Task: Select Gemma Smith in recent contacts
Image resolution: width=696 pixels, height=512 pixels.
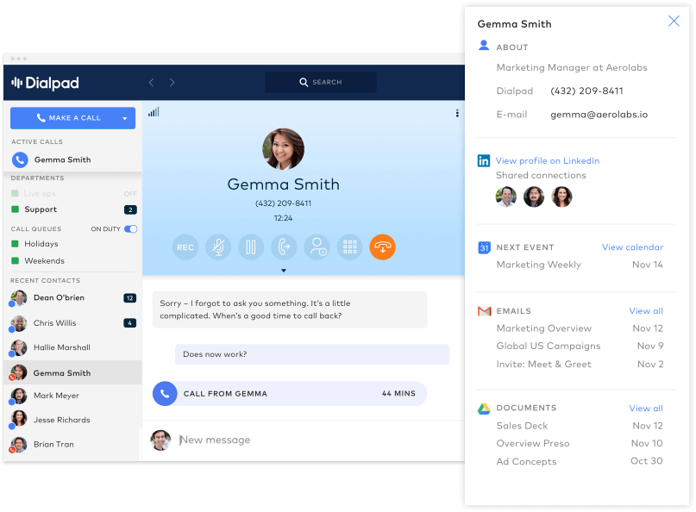Action: tap(72, 372)
